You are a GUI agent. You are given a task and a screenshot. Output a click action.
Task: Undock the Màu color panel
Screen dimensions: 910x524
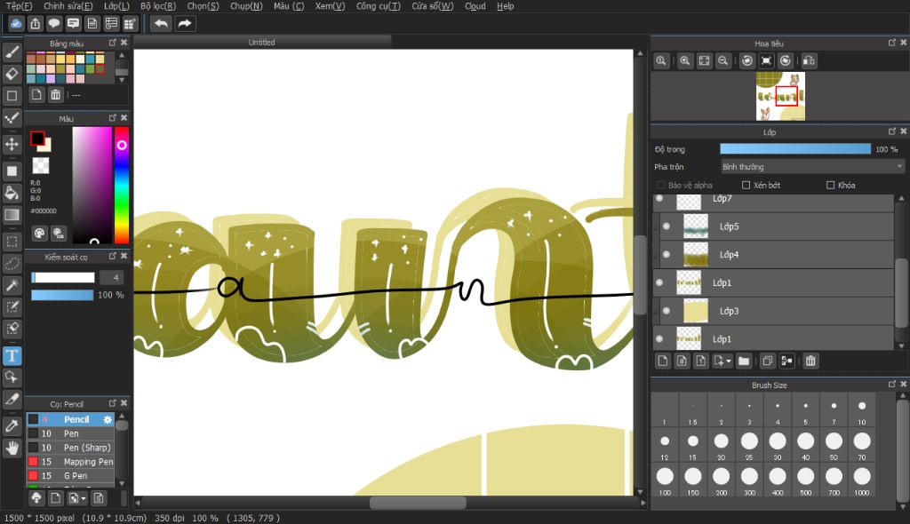[x=113, y=118]
